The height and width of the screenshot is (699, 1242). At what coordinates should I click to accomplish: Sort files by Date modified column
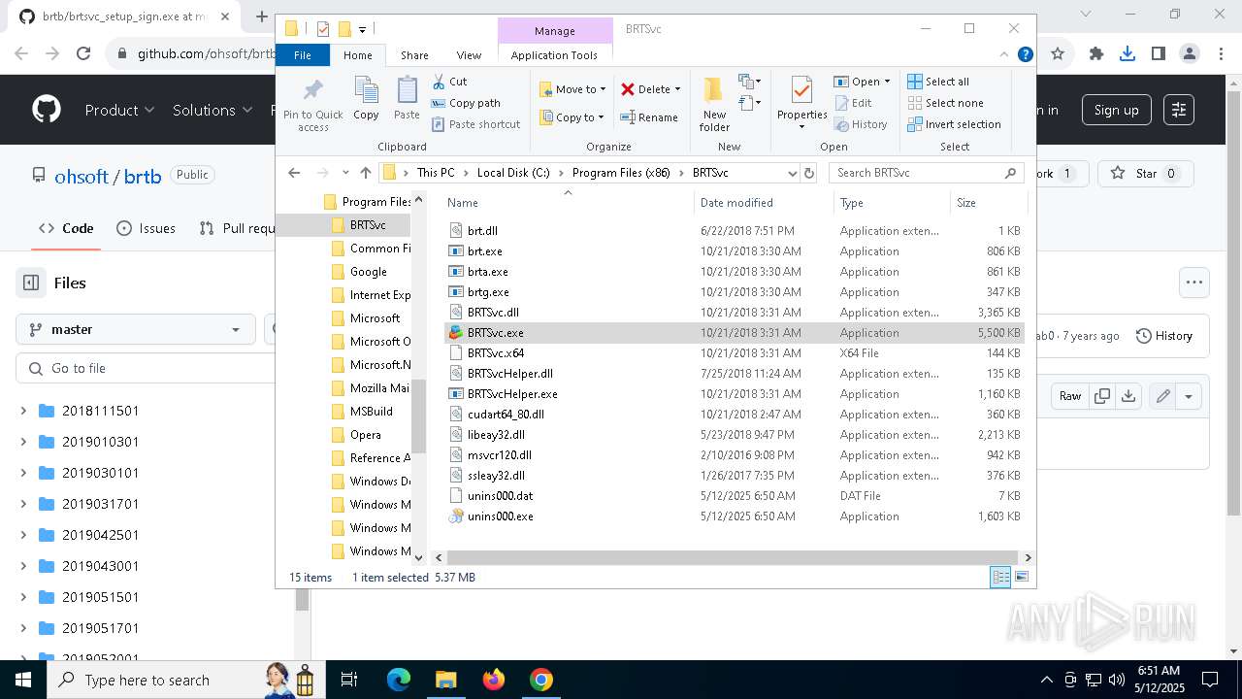coord(764,203)
